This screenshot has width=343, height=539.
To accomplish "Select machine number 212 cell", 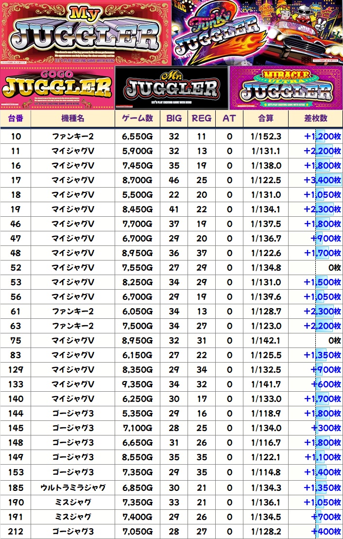I will click(x=16, y=531).
